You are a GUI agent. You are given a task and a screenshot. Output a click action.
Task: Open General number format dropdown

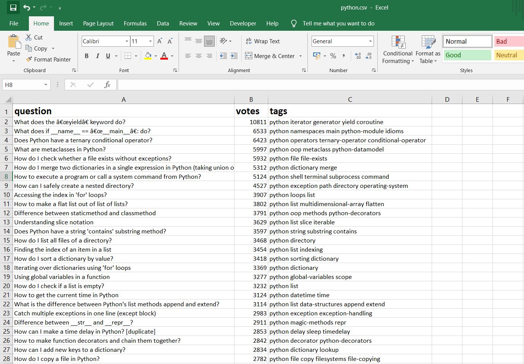[x=370, y=41]
